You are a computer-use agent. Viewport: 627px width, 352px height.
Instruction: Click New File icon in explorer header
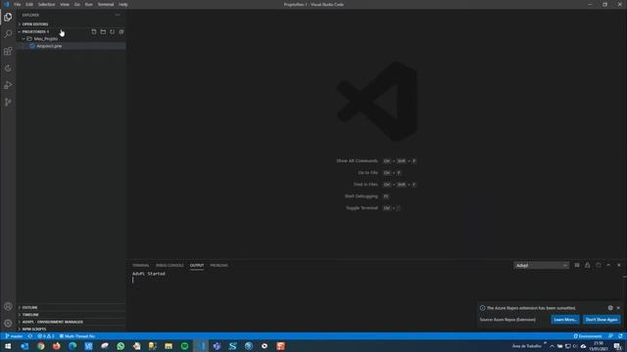(94, 31)
